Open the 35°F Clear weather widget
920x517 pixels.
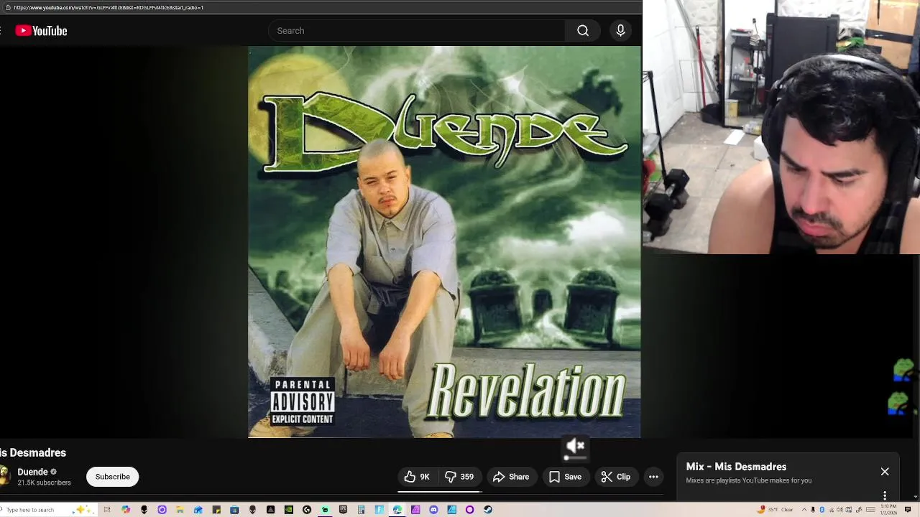coord(775,510)
